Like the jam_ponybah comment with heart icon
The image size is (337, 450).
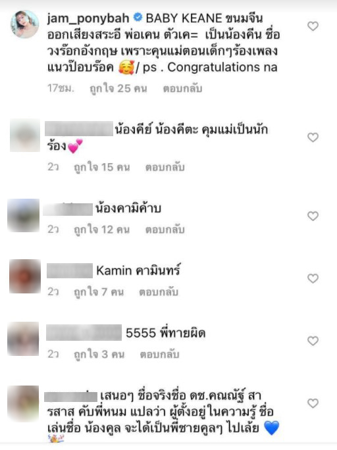(x=313, y=26)
